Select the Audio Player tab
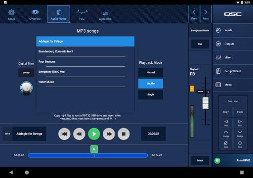The width and height of the screenshot is (253, 178). pos(58,14)
